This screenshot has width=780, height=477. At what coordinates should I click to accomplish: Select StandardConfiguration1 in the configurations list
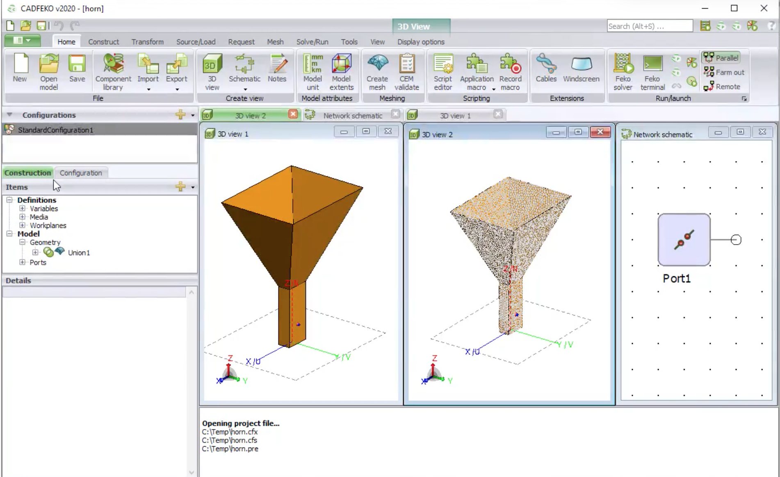[55, 130]
